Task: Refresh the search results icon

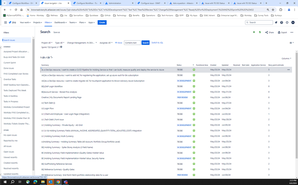Action: tap(51, 57)
